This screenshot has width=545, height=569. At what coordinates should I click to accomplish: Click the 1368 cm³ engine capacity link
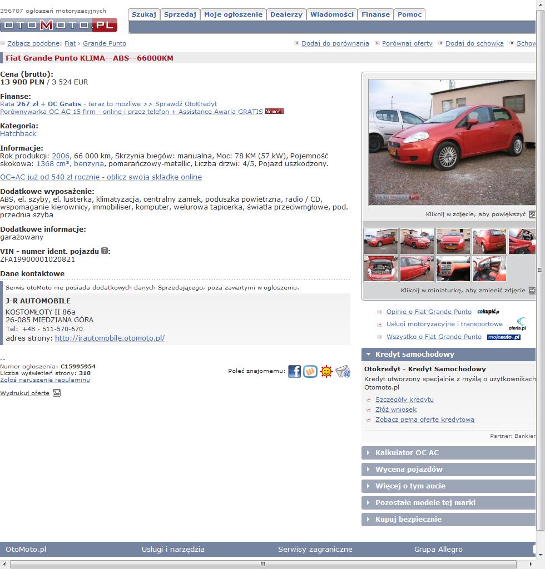click(53, 164)
